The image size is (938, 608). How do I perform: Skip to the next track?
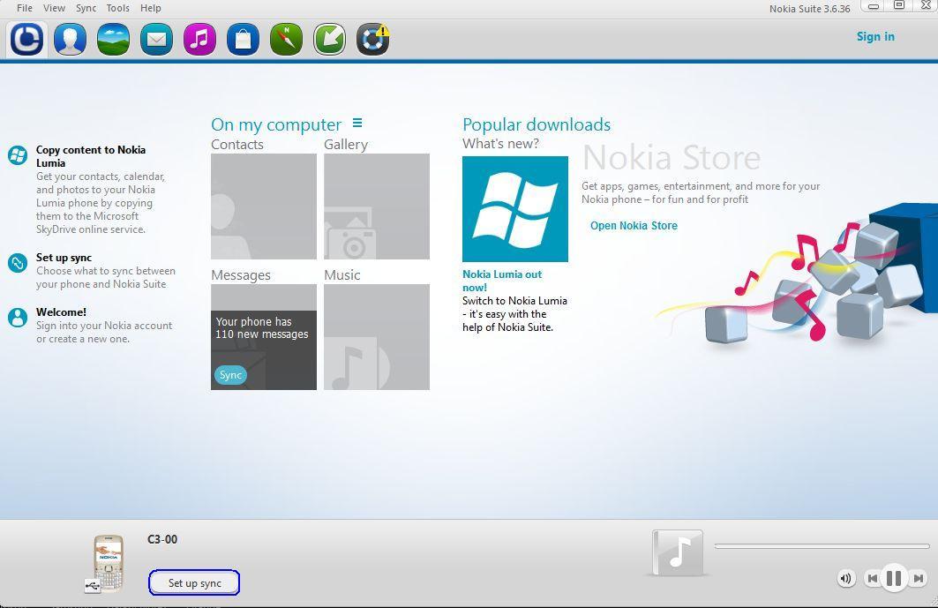point(919,578)
